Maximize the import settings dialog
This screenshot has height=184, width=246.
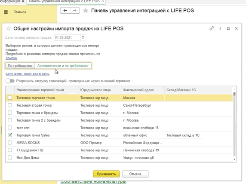point(228,28)
